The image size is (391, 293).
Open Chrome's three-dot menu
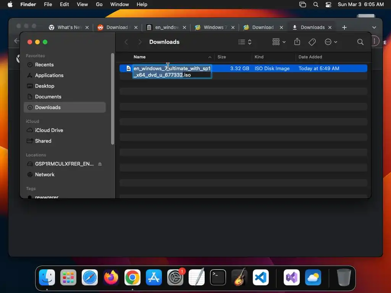point(374,41)
